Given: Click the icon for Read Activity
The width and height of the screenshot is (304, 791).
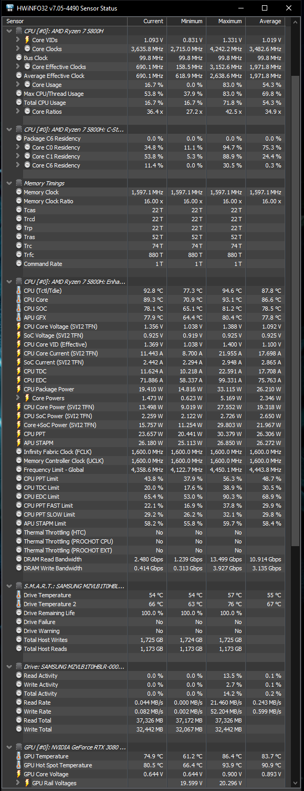Looking at the screenshot, I should pyautogui.click(x=19, y=676).
